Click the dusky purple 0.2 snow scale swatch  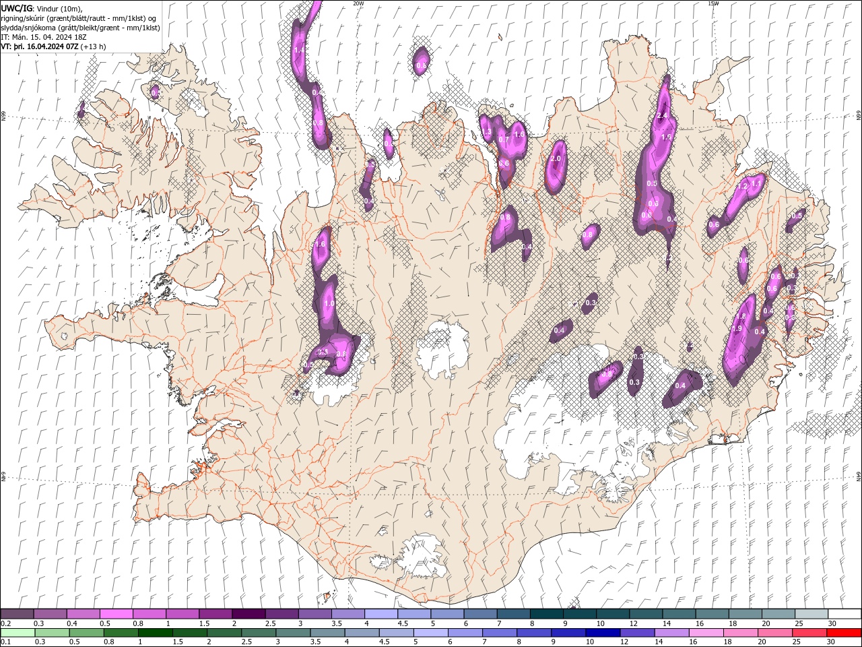coord(18,613)
